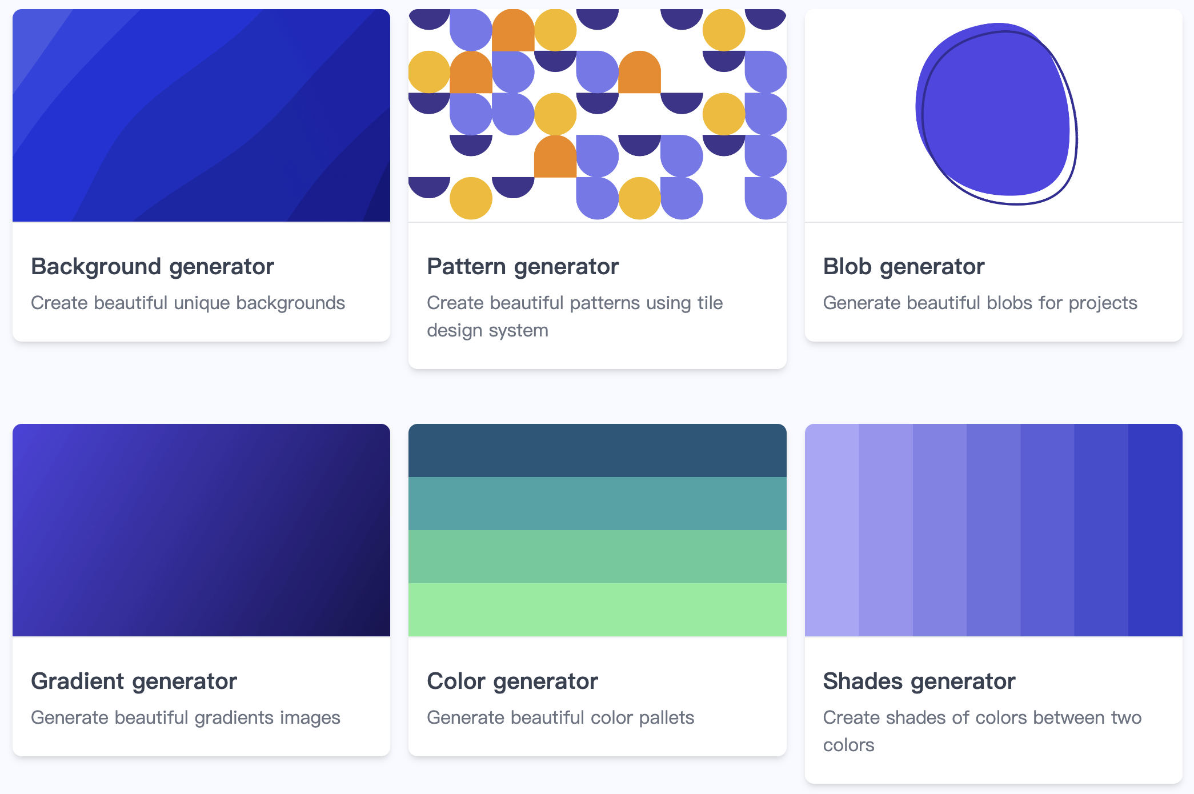Click 'Generate beautiful gradients images' text
Image resolution: width=1194 pixels, height=794 pixels.
[186, 717]
